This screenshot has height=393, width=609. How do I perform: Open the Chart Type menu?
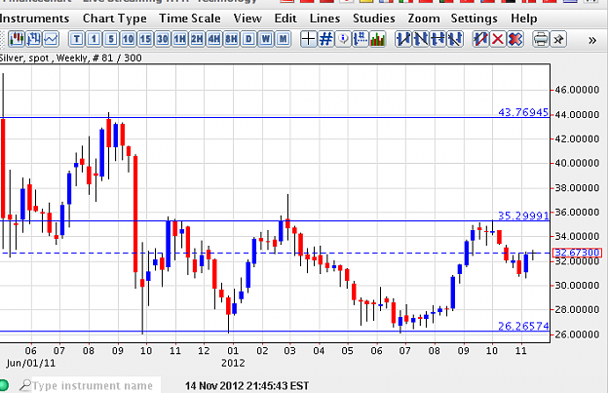click(x=115, y=19)
